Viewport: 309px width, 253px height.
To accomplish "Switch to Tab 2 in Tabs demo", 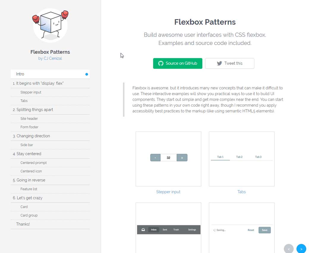I will (239, 157).
